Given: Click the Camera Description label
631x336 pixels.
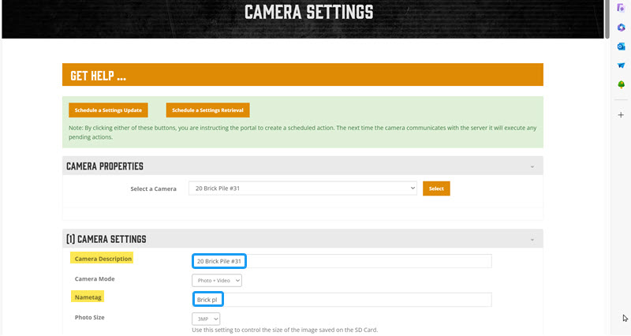Looking at the screenshot, I should (103, 259).
